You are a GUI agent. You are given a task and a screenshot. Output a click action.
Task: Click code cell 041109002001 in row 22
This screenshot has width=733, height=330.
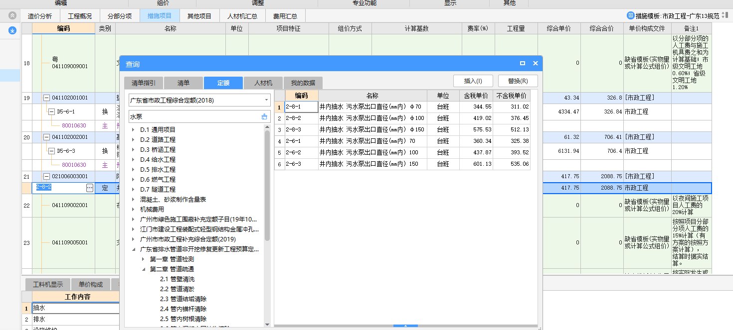click(63, 205)
